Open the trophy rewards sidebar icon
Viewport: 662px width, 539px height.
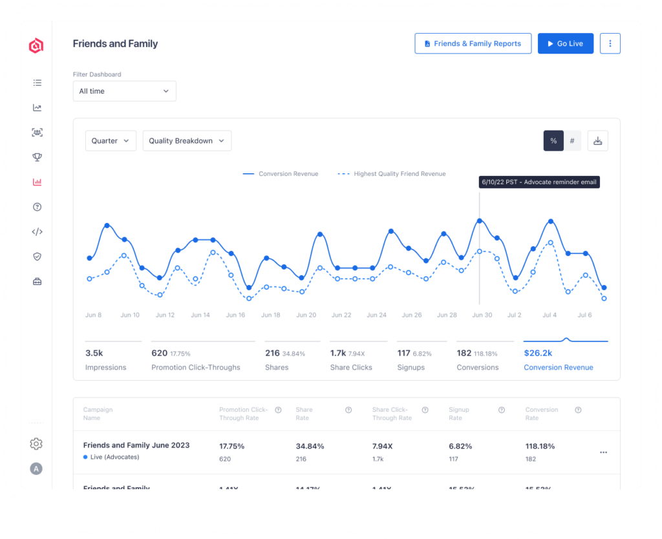pyautogui.click(x=37, y=158)
